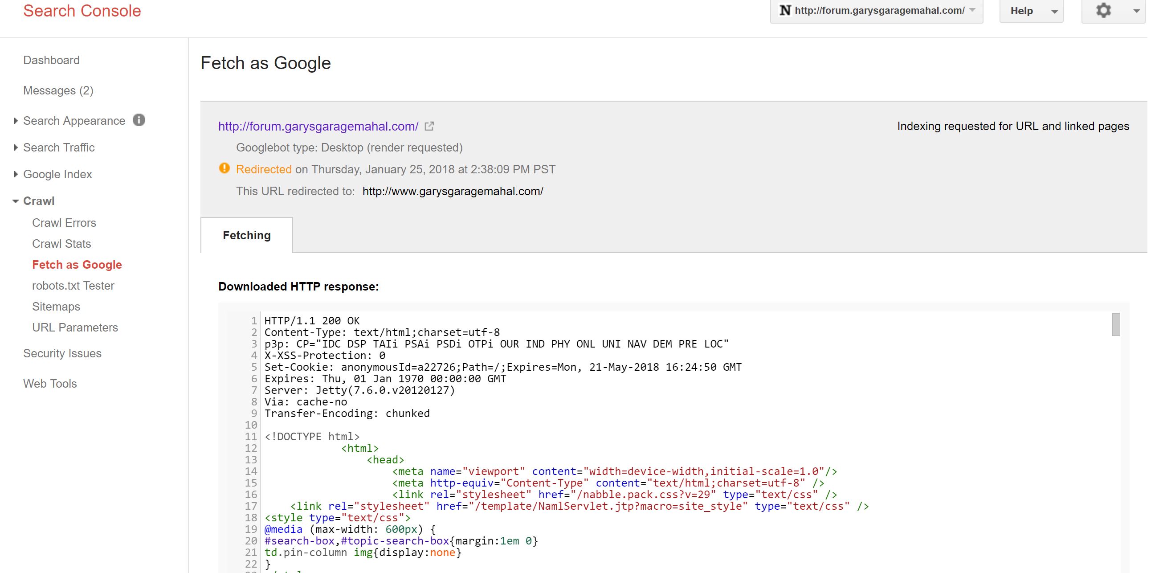The width and height of the screenshot is (1159, 573).
Task: Click the external link icon next to URL
Action: [x=429, y=127]
